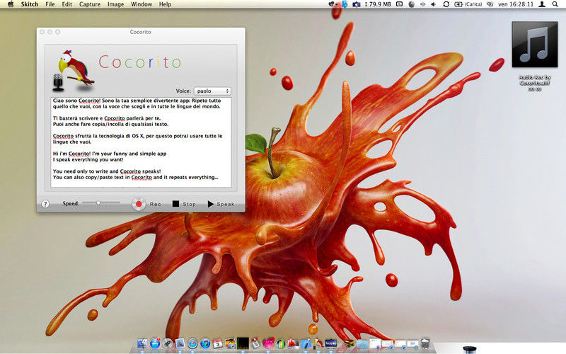Open the File menu
This screenshot has width=566, height=354.
(x=50, y=4)
